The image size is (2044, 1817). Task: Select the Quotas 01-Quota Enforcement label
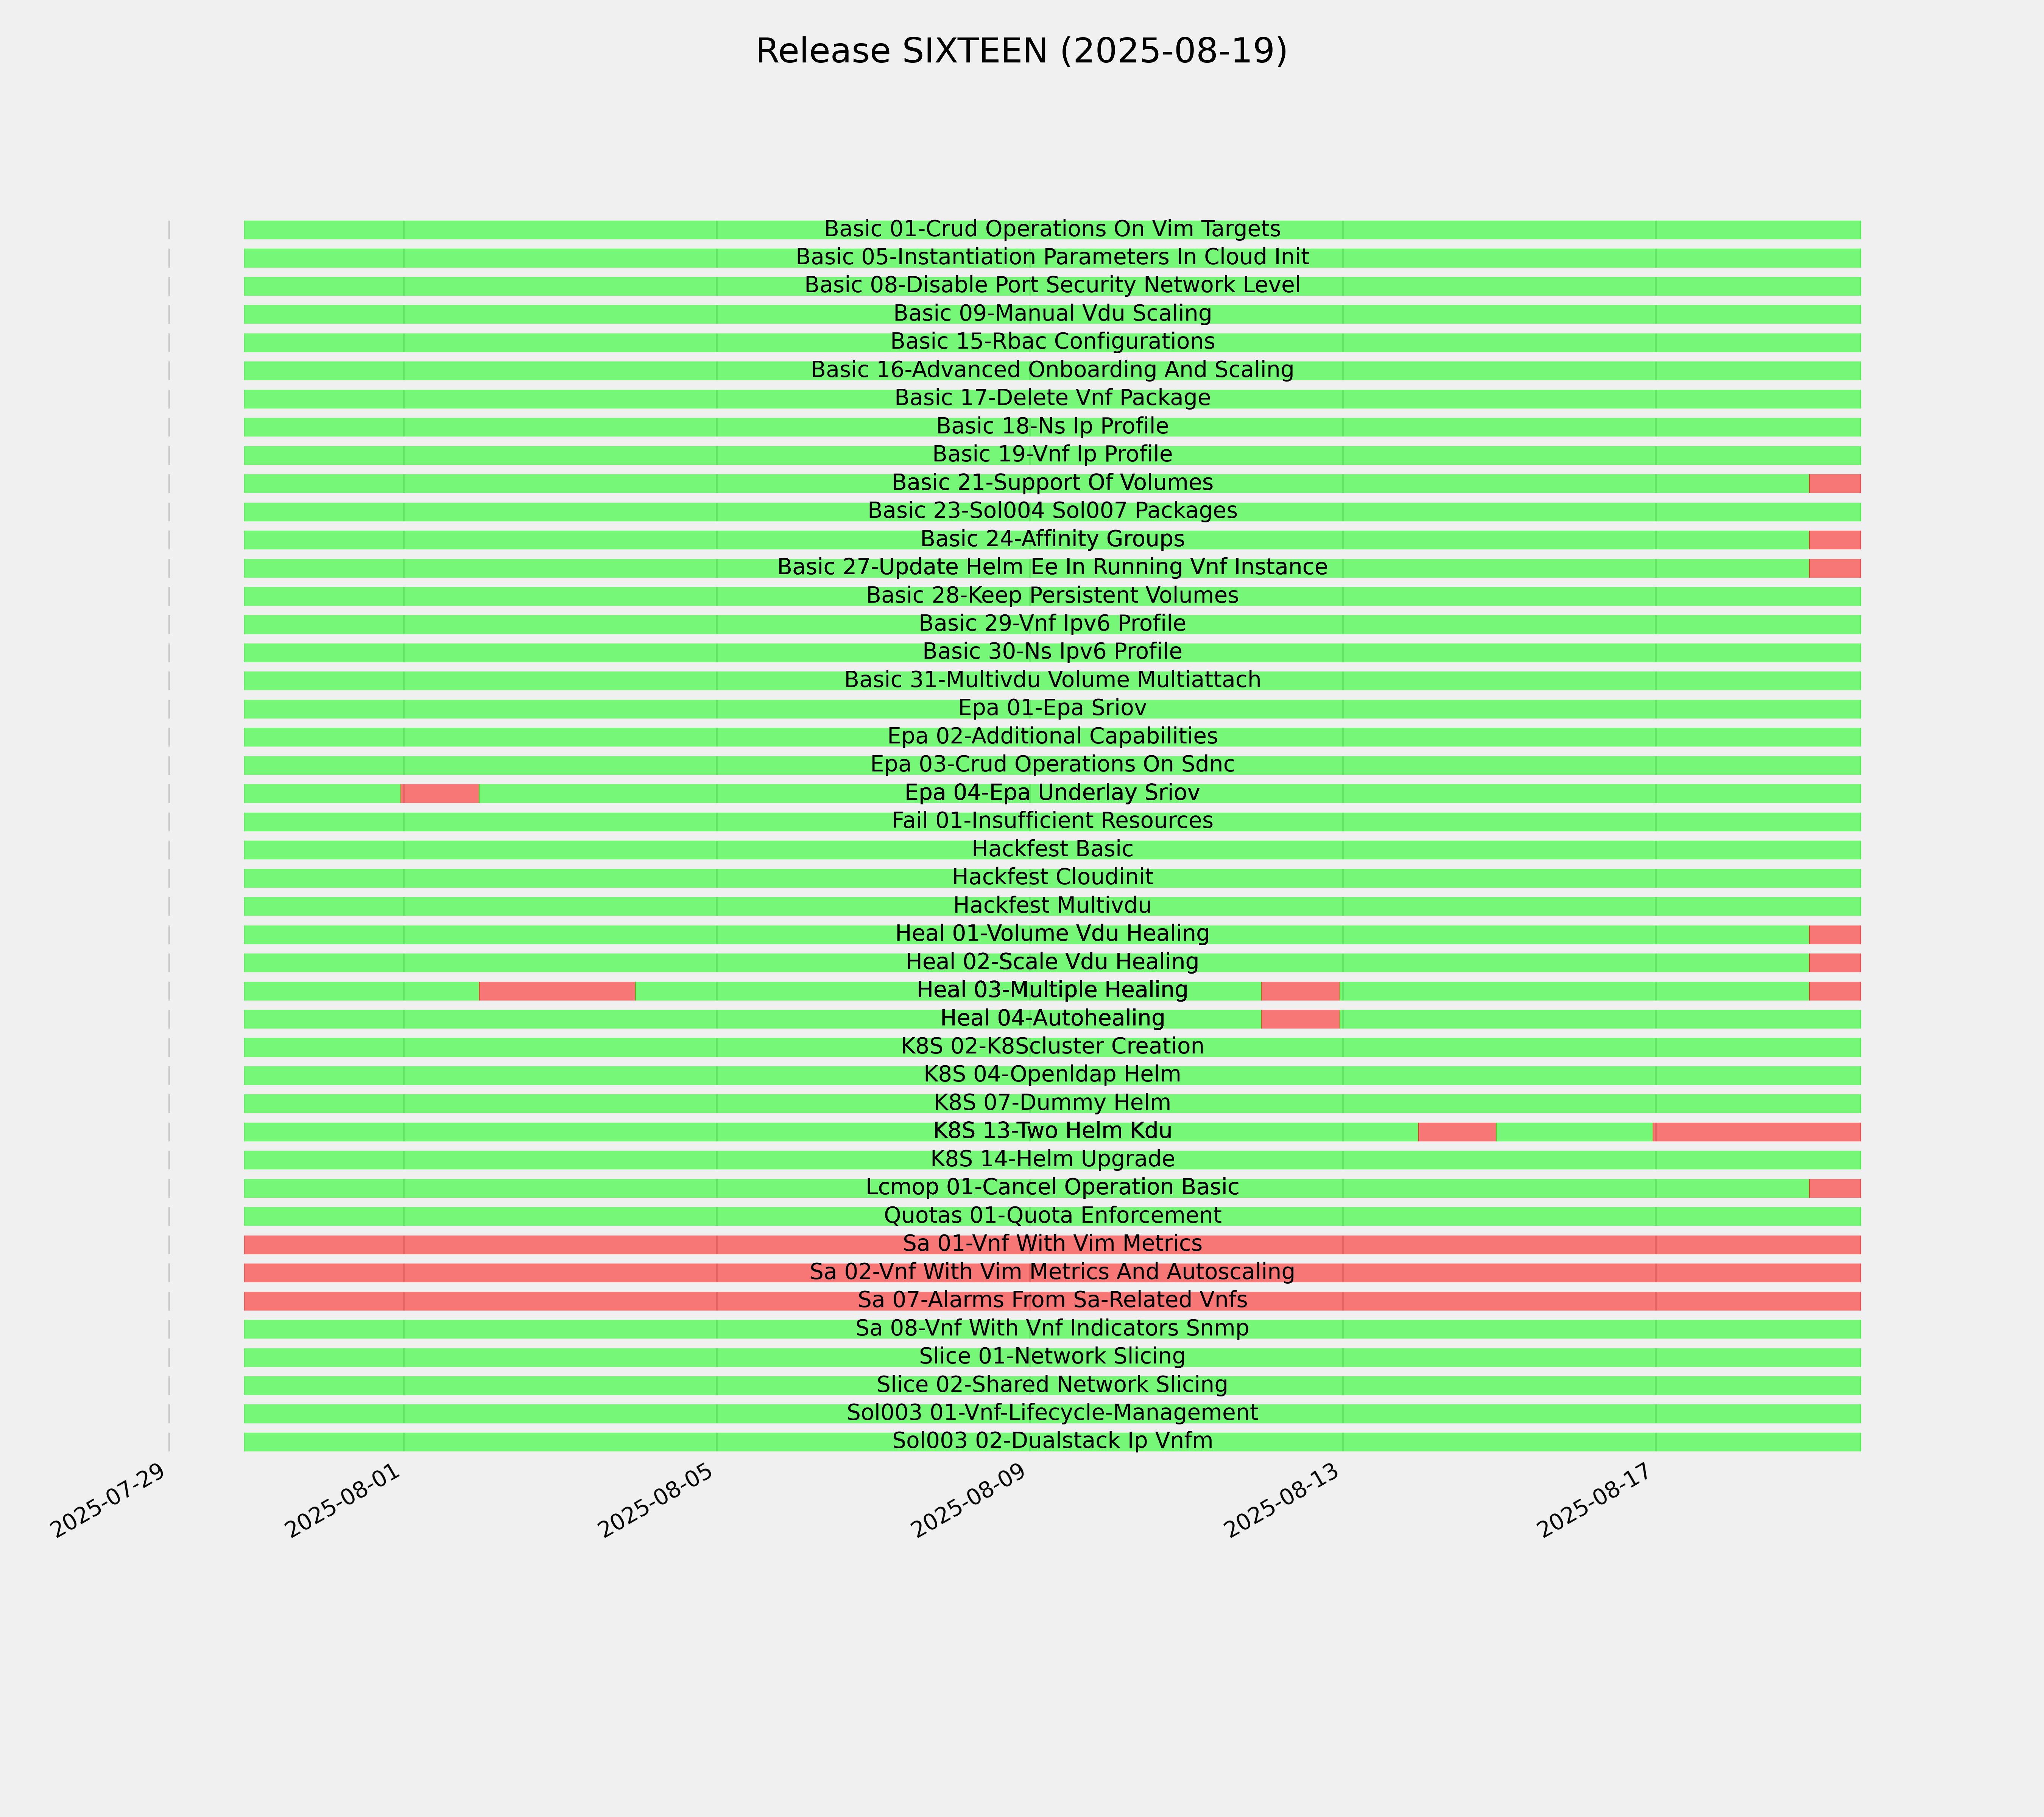[1052, 1216]
